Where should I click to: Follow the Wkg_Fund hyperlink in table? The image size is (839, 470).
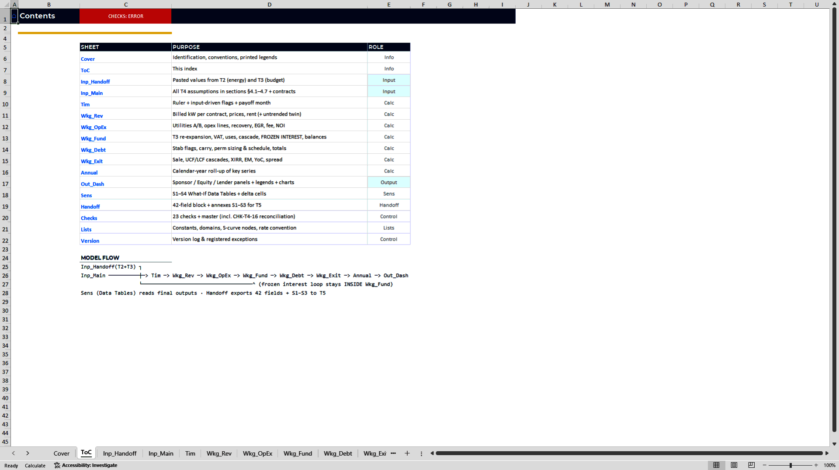tap(93, 138)
